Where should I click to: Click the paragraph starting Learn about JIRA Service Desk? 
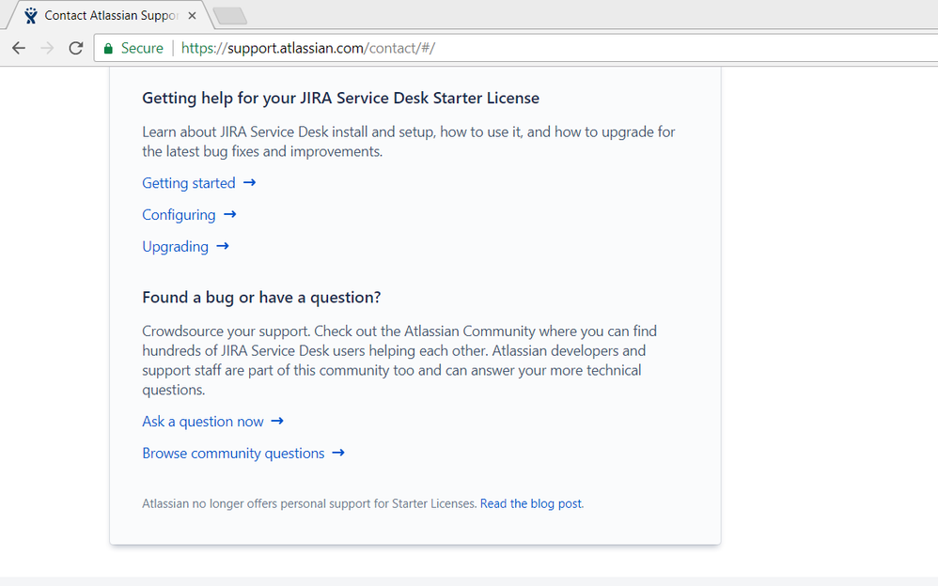pyautogui.click(x=409, y=142)
